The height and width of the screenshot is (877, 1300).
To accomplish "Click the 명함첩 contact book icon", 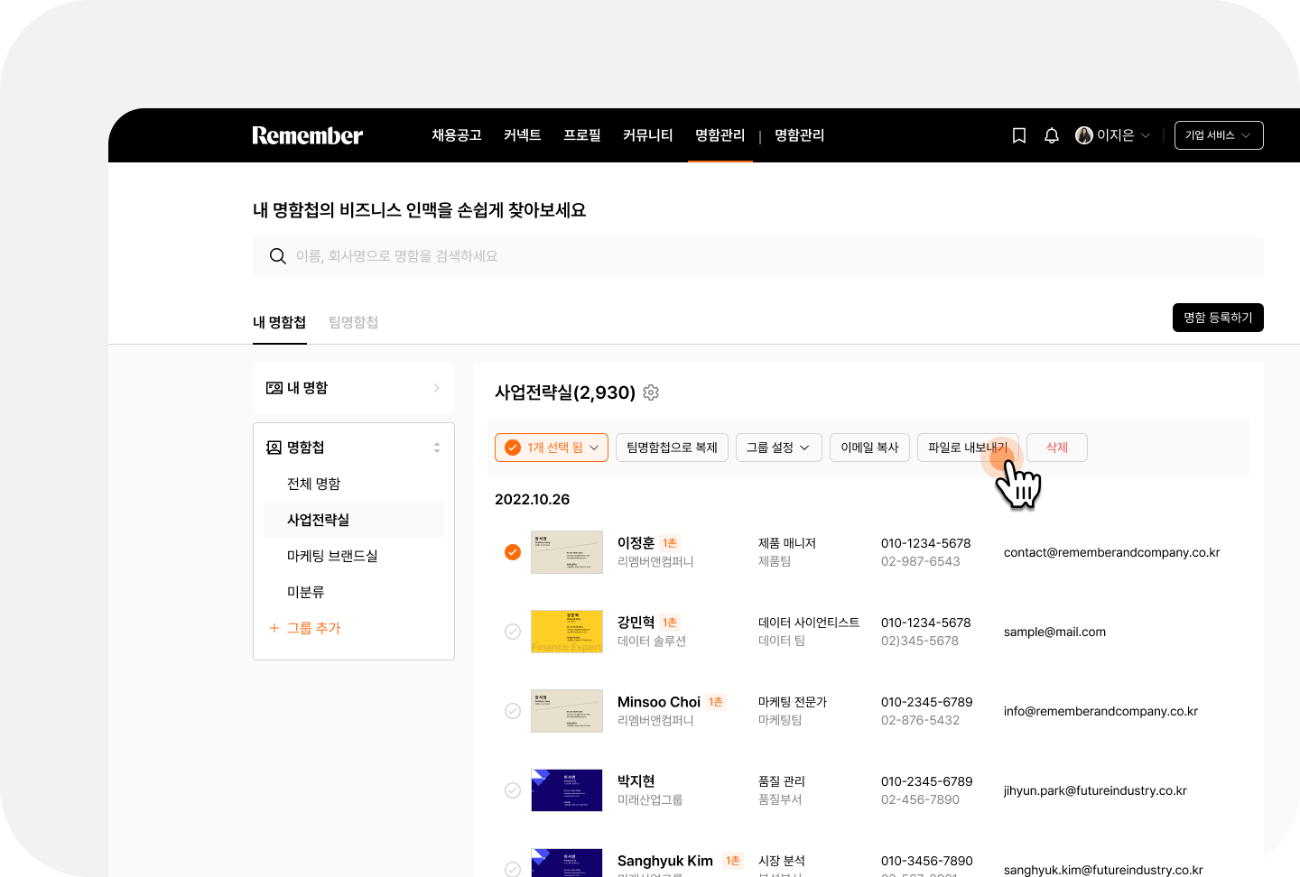I will [274, 448].
